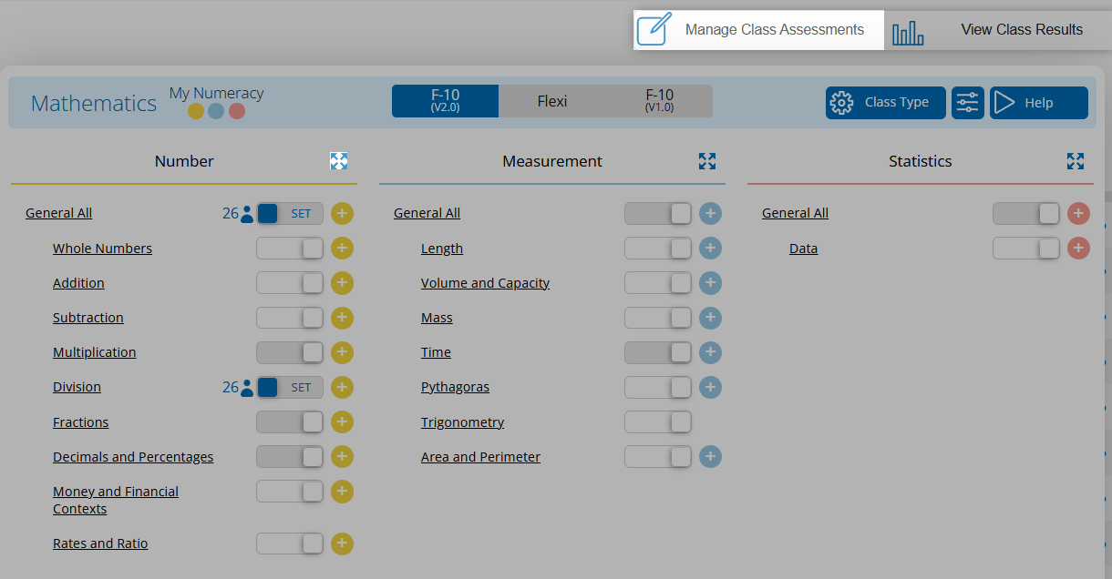This screenshot has width=1112, height=579.
Task: Switch to the F-10 (V1.0) tab
Action: tap(659, 101)
